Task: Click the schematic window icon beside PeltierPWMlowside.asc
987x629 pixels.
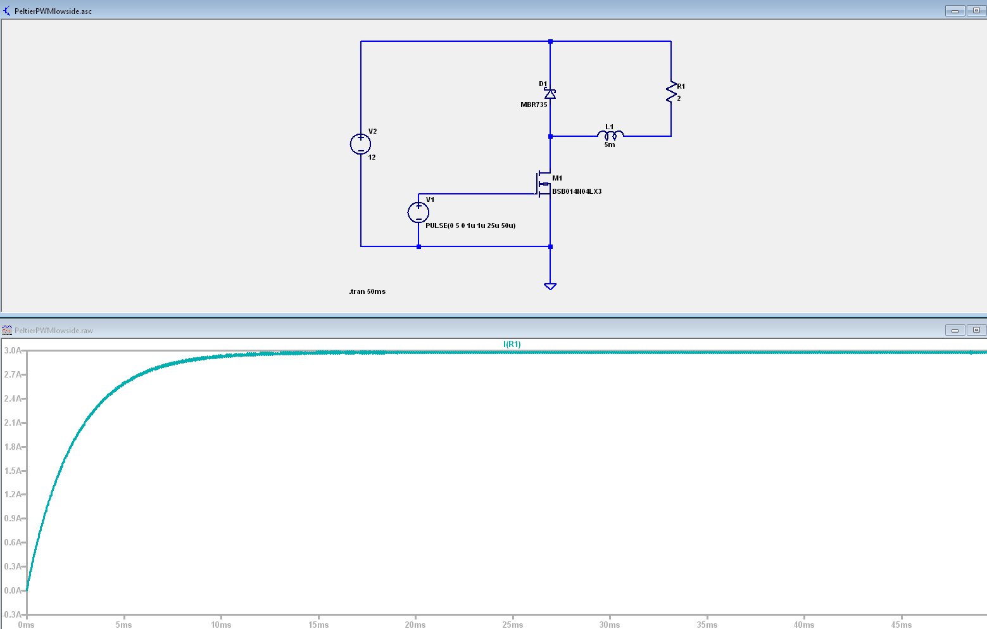Action: coord(7,11)
